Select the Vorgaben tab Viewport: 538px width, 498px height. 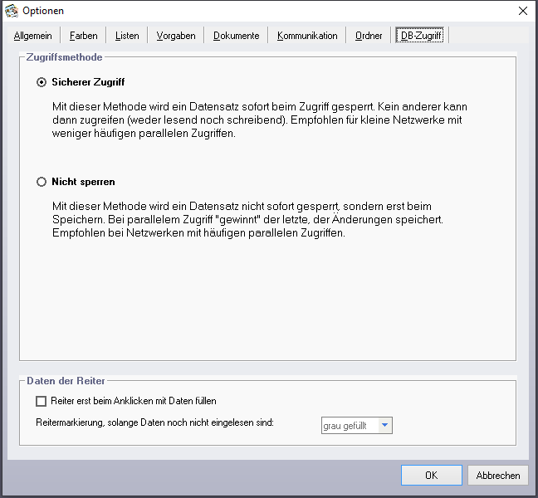(176, 36)
